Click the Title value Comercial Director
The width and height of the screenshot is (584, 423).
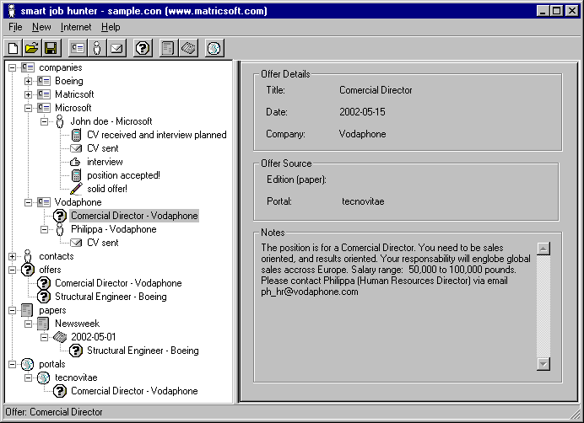coord(376,90)
